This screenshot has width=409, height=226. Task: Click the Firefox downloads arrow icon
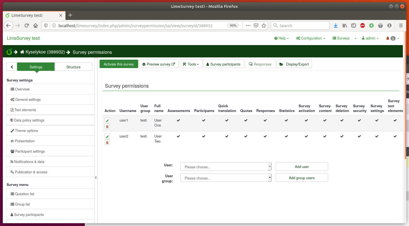click(x=336, y=25)
